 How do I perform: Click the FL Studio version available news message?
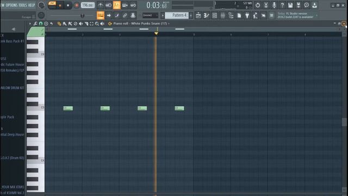pos(295,15)
